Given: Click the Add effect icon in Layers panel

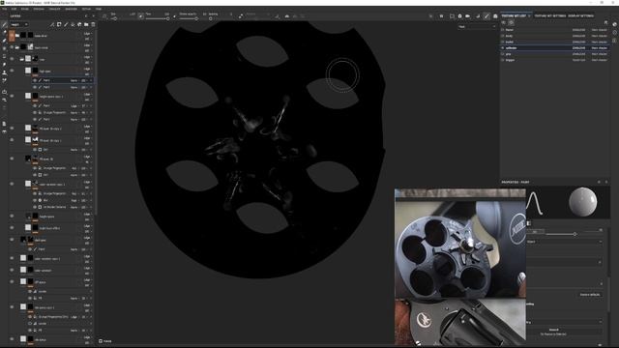Looking at the screenshot, I should [x=52, y=24].
